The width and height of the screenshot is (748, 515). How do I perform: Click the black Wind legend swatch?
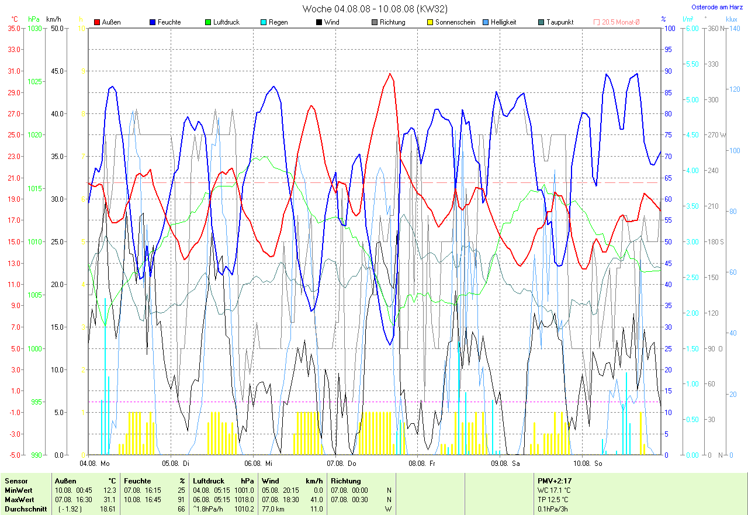point(319,22)
